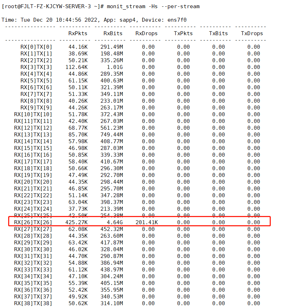Image resolution: width=291 pixels, height=308 pixels.
Task: Click the RxBits column header
Action: [x=113, y=33]
